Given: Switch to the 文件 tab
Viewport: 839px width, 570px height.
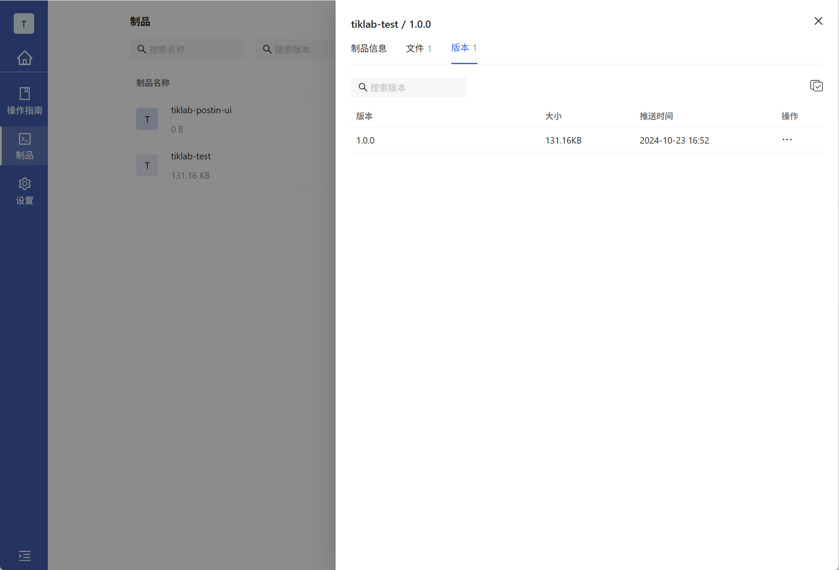Looking at the screenshot, I should (x=418, y=48).
